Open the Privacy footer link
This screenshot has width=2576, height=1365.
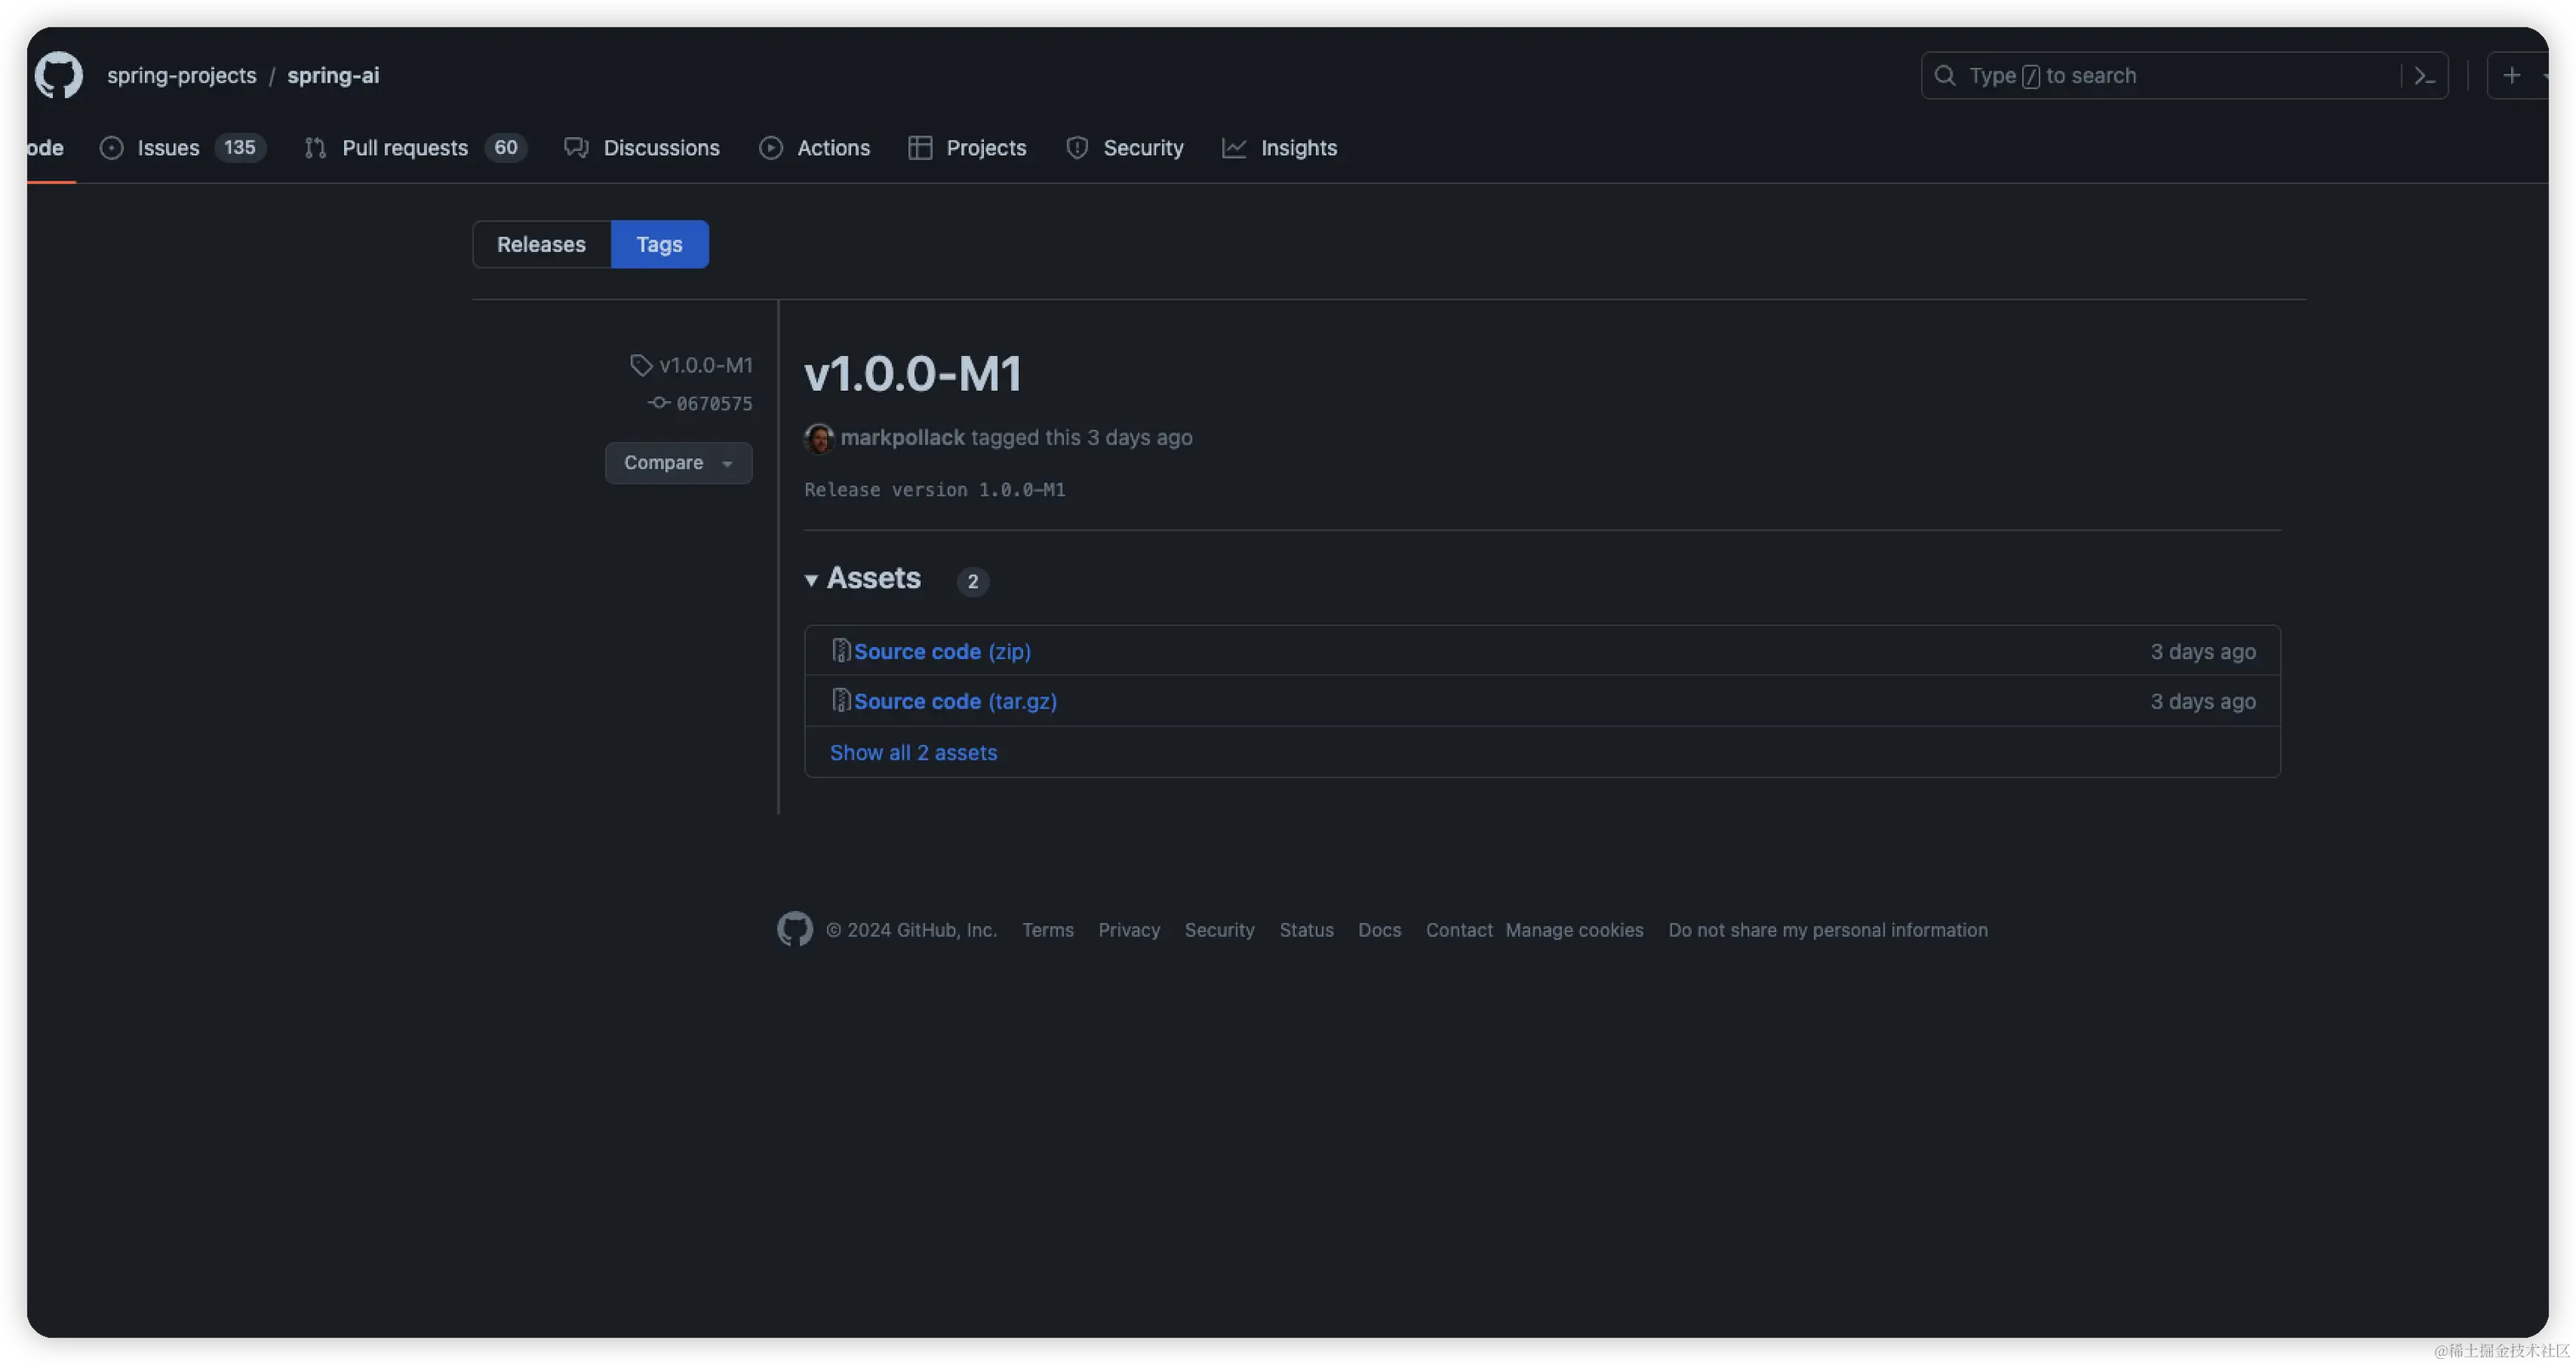click(x=1129, y=929)
